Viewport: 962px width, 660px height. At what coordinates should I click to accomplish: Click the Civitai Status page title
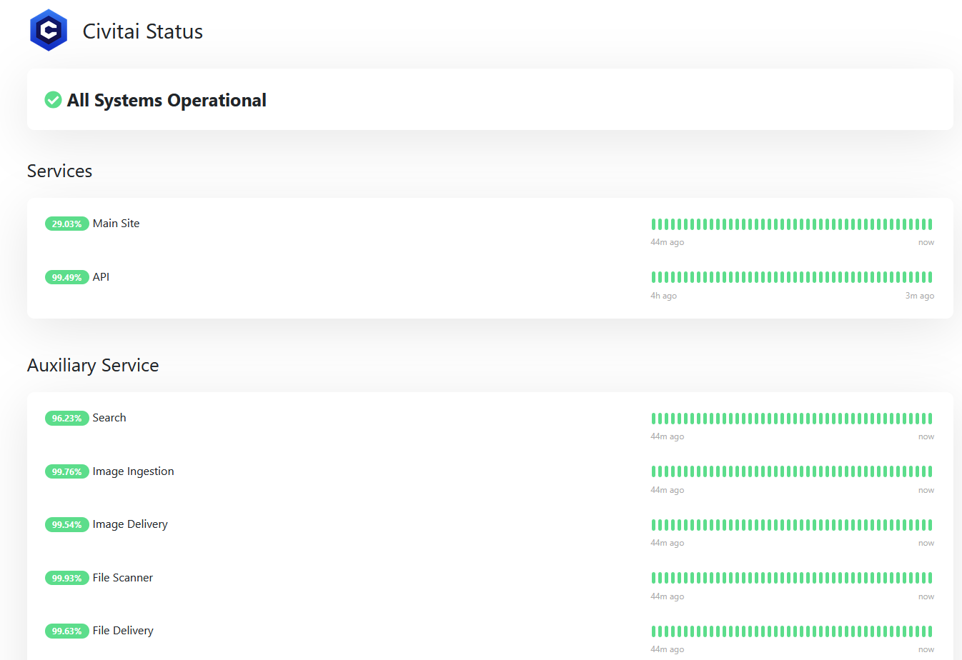pyautogui.click(x=143, y=31)
